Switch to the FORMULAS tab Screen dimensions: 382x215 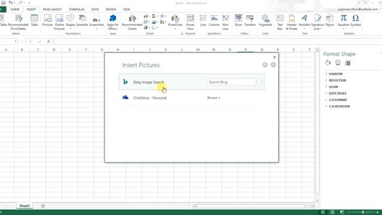(76, 10)
